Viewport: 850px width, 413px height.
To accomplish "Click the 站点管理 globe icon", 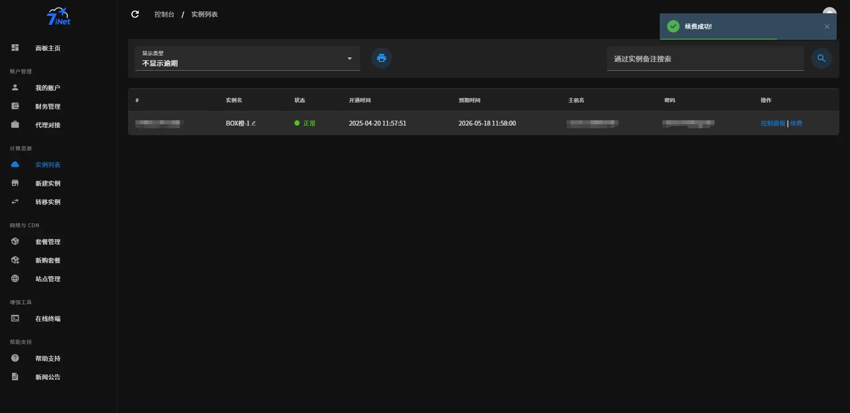I will pos(15,279).
